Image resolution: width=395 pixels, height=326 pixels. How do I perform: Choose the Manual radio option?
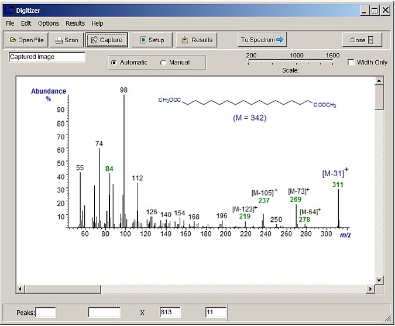coord(163,63)
